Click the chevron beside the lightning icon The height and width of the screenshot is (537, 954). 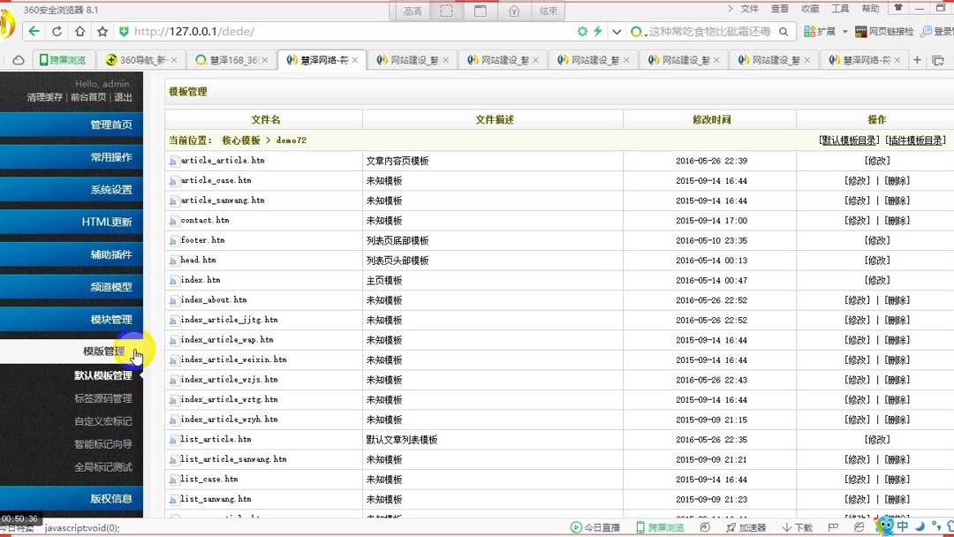(615, 30)
